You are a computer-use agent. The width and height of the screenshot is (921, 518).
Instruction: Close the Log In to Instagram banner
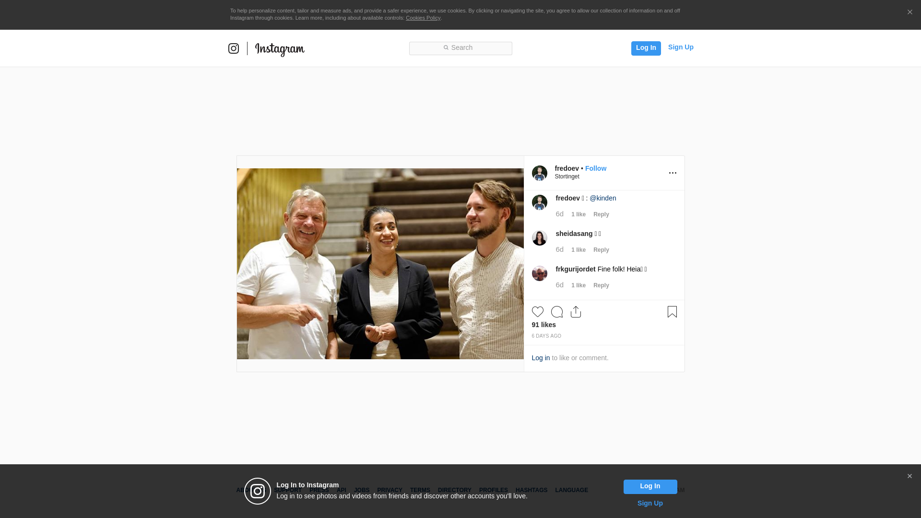(909, 476)
